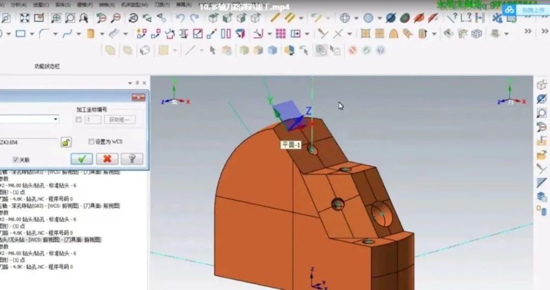Select the Rectangle creation tool
Image resolution: width=550 pixels, height=290 pixels.
pos(20,34)
